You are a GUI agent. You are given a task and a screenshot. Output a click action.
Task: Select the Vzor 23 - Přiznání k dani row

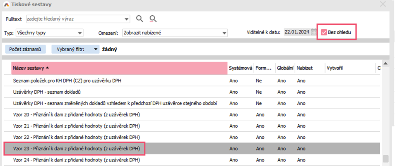pos(77,148)
